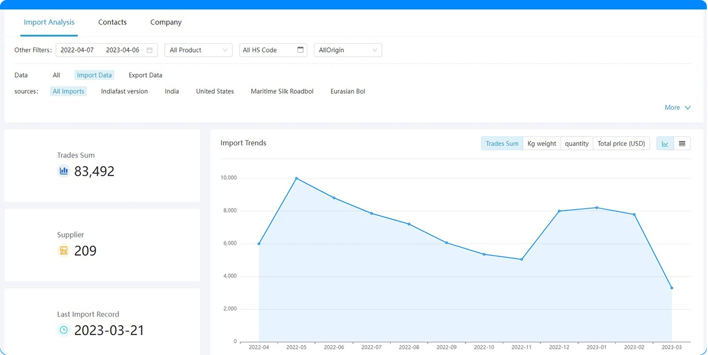The image size is (708, 355).
Task: Click the 83,492 trades sum value
Action: tap(94, 171)
